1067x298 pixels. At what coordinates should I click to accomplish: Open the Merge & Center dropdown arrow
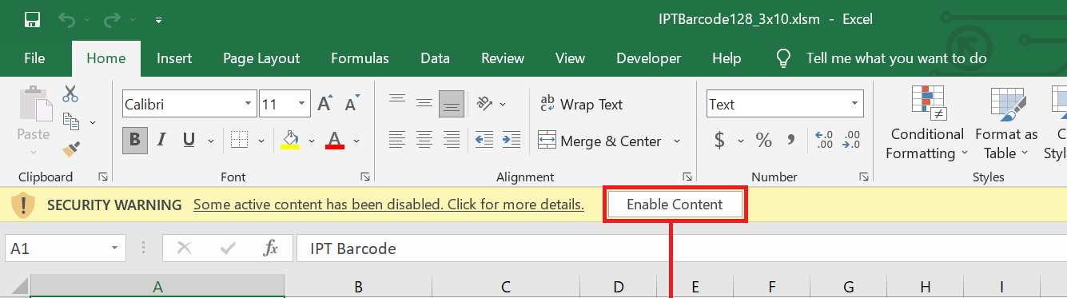tap(677, 141)
